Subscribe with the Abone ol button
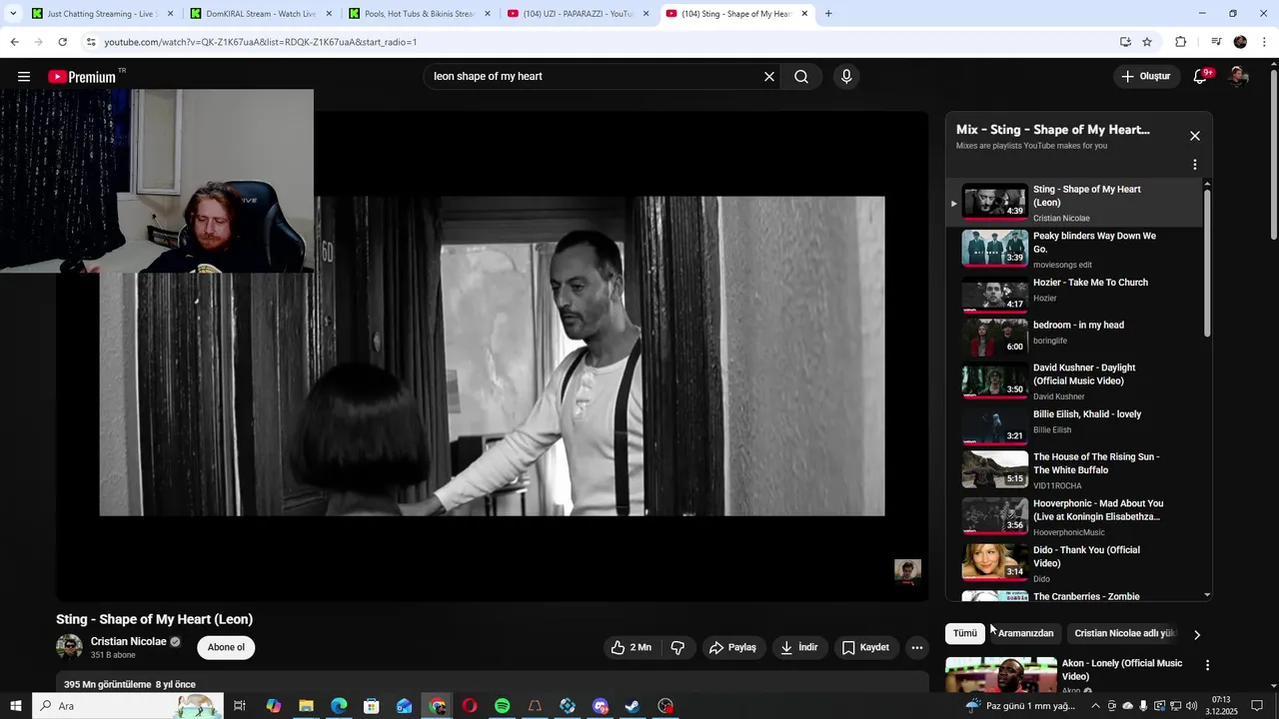1279x719 pixels. (x=226, y=647)
